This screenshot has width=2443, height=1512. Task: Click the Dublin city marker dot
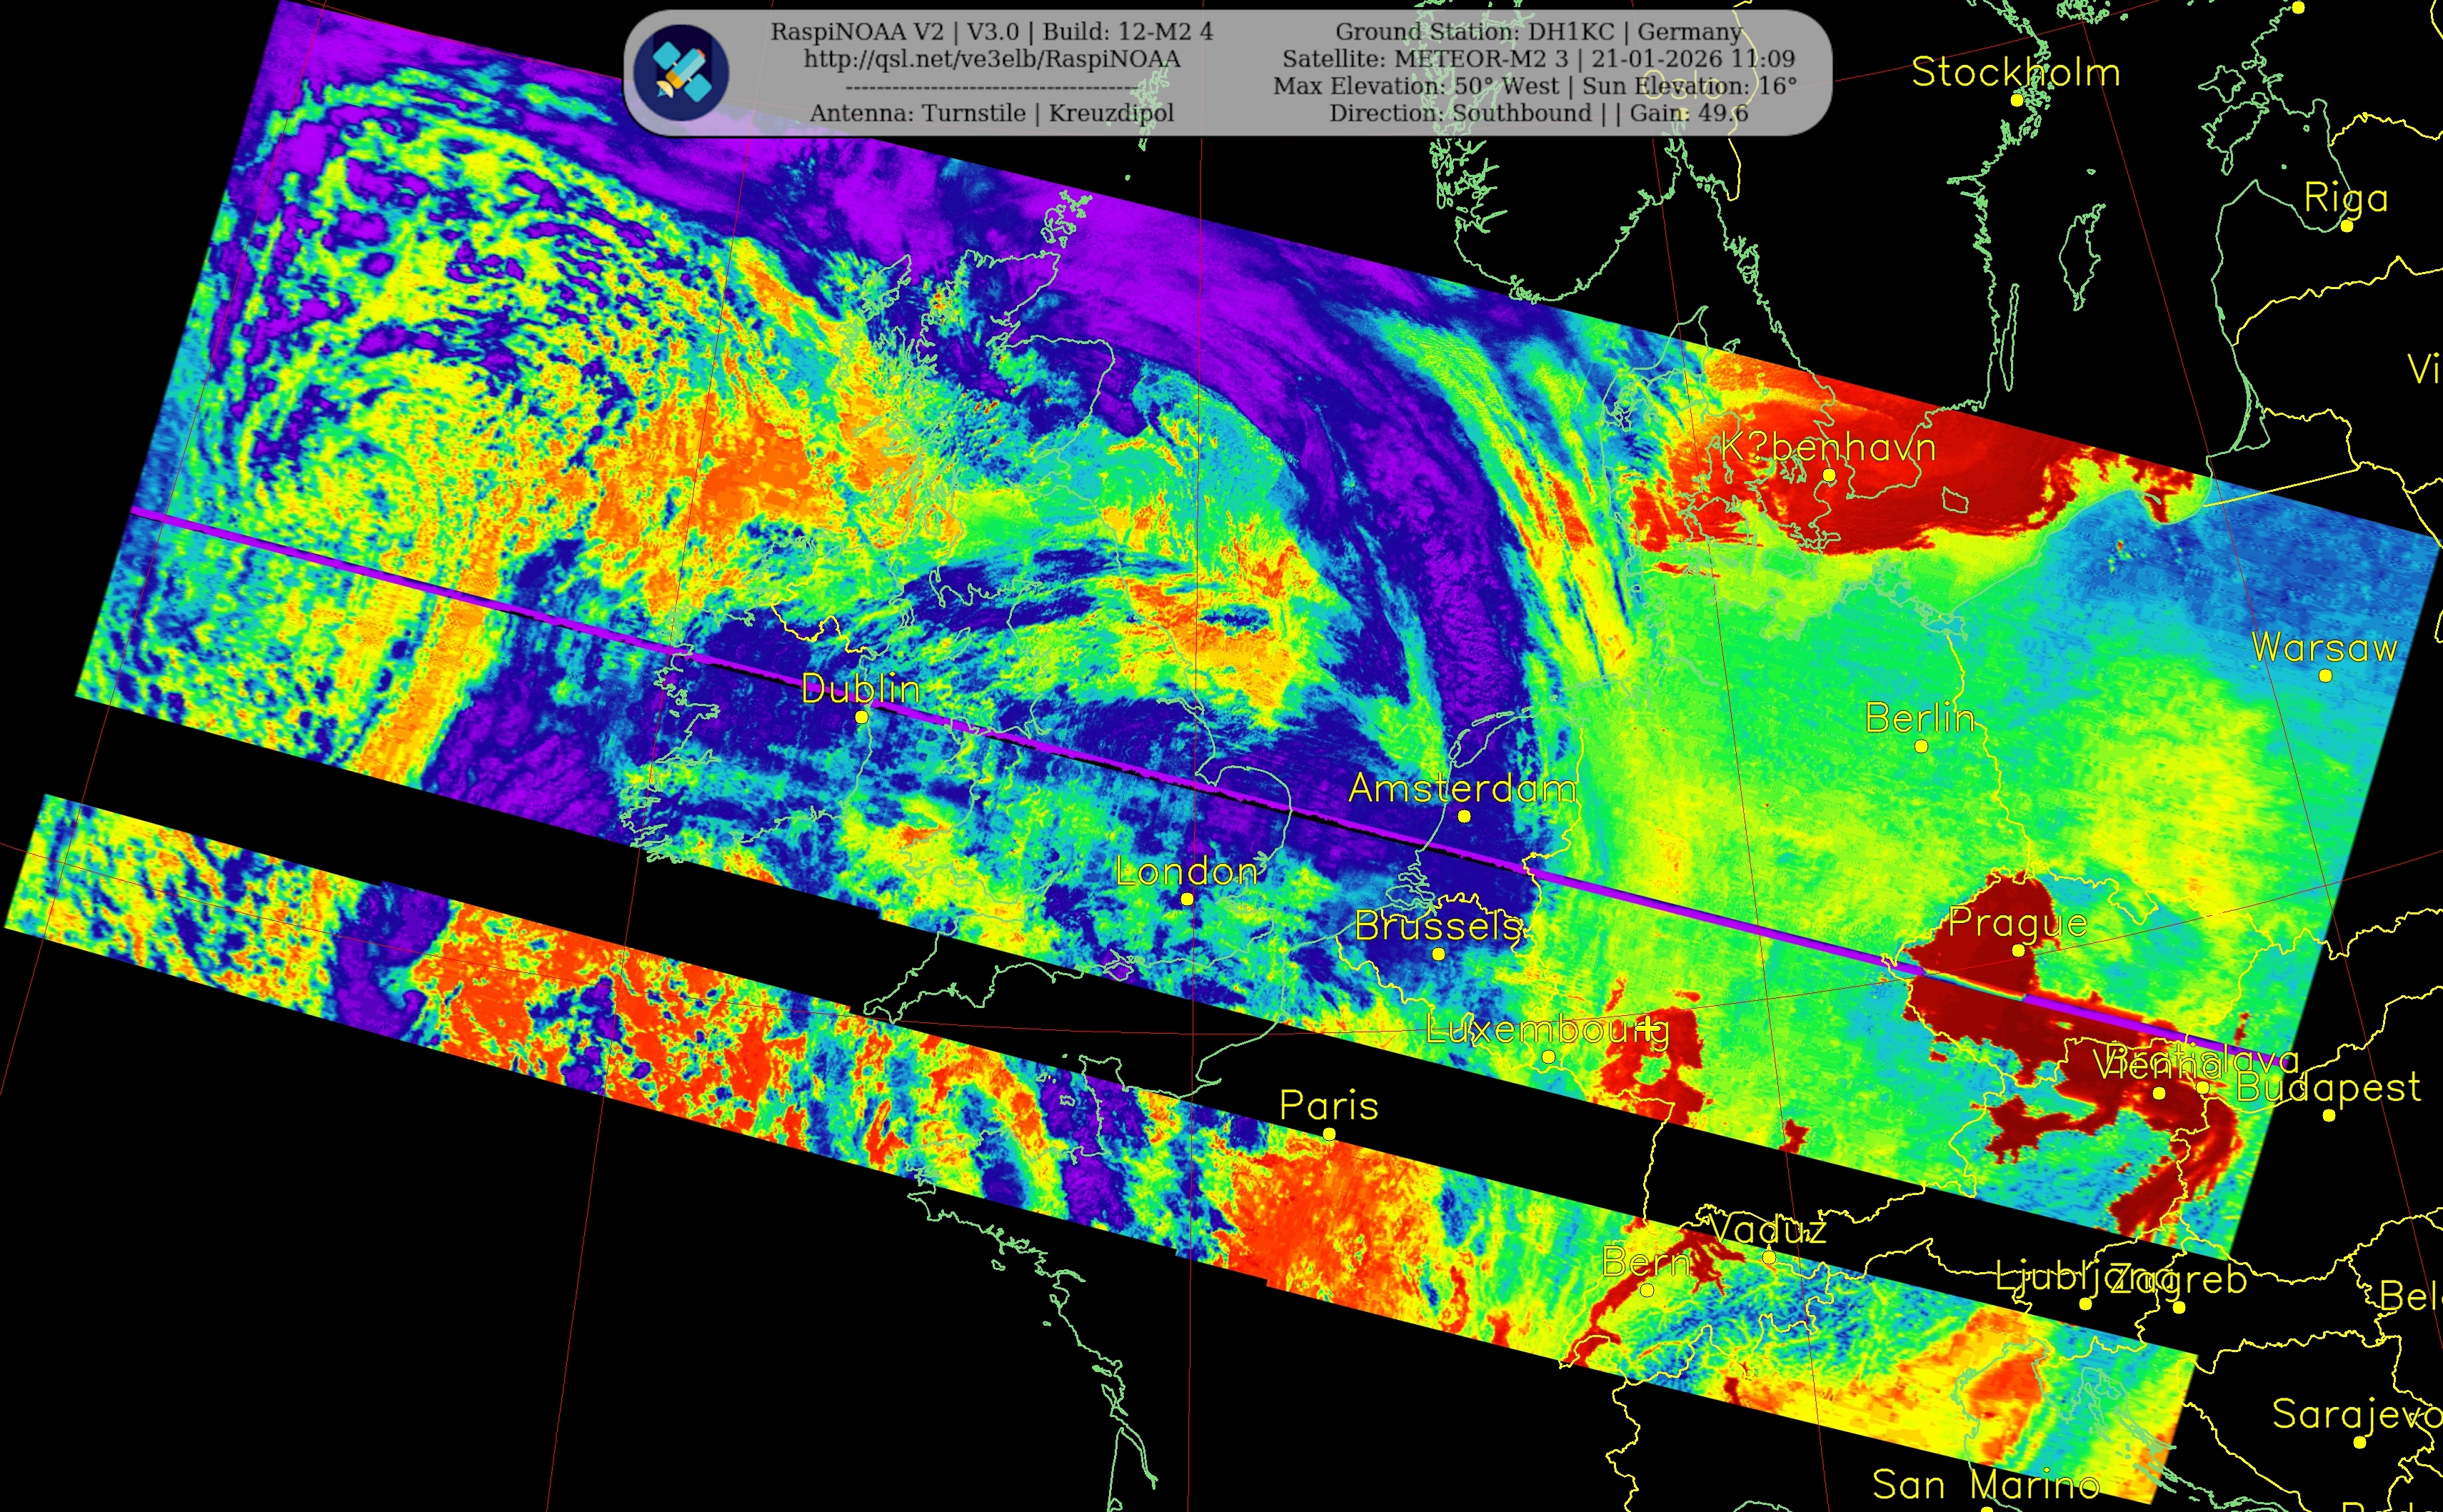point(861,717)
